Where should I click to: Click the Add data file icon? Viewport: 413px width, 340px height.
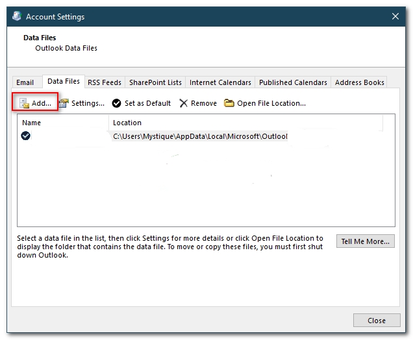point(24,103)
